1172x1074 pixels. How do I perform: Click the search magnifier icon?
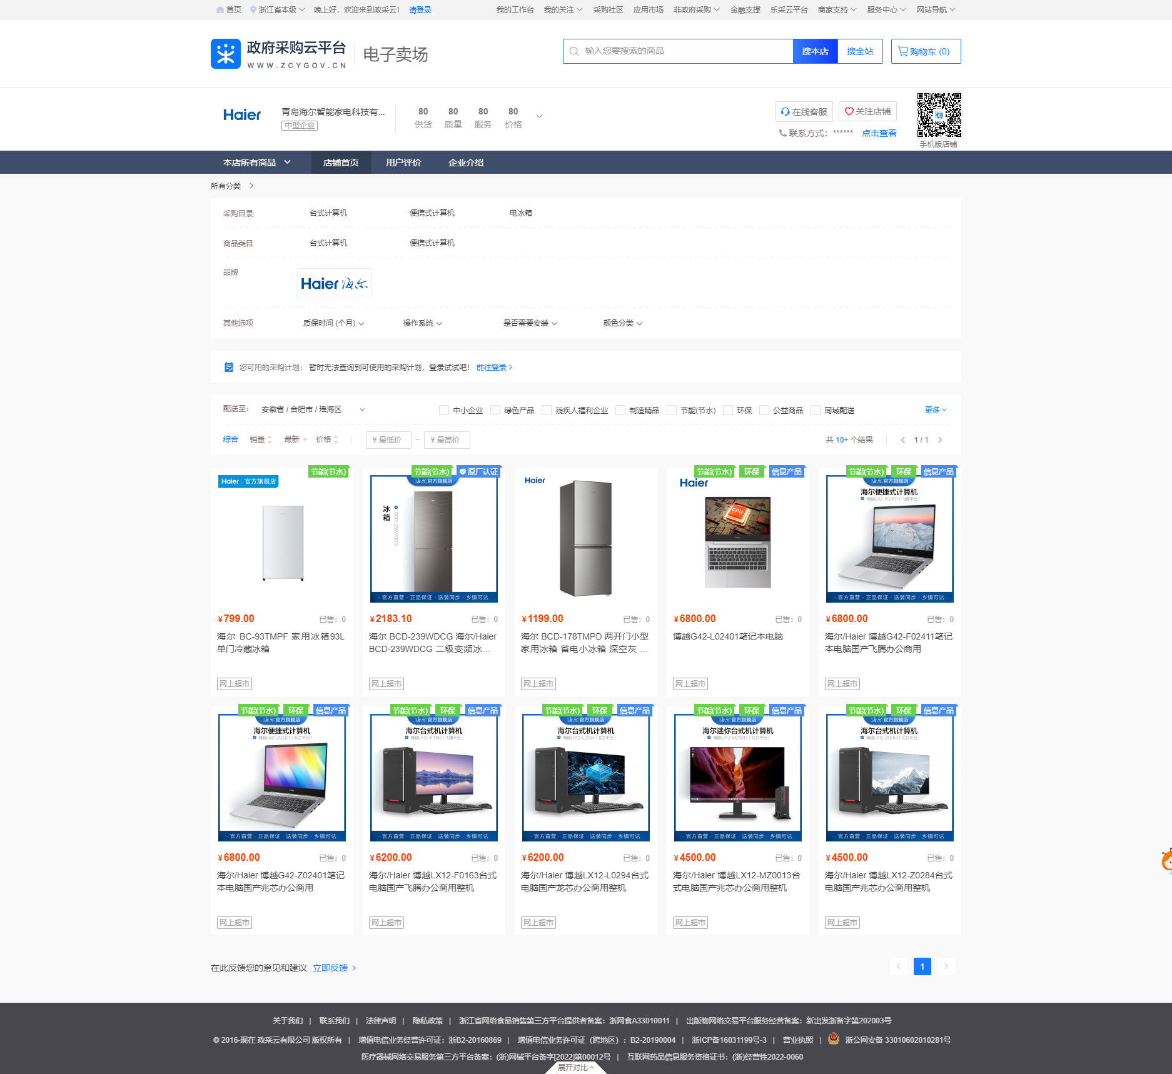tap(573, 51)
